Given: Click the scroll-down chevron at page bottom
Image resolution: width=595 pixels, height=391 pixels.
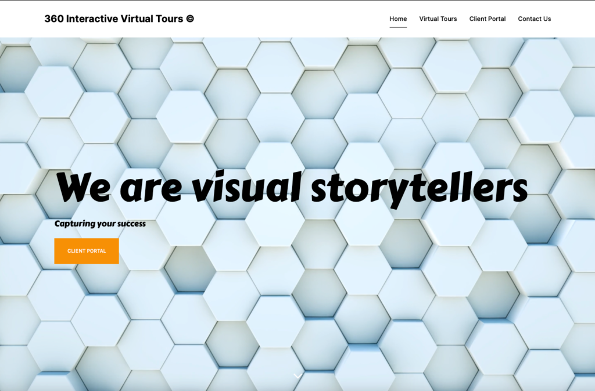Looking at the screenshot, I should pyautogui.click(x=297, y=376).
